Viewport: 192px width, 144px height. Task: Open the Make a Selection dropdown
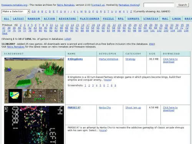coord(16,11)
